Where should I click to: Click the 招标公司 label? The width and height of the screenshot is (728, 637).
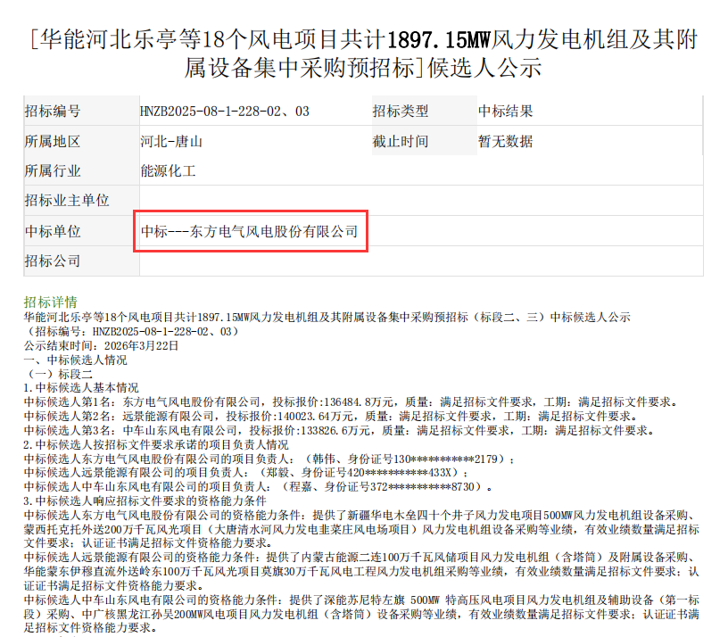pyautogui.click(x=53, y=261)
